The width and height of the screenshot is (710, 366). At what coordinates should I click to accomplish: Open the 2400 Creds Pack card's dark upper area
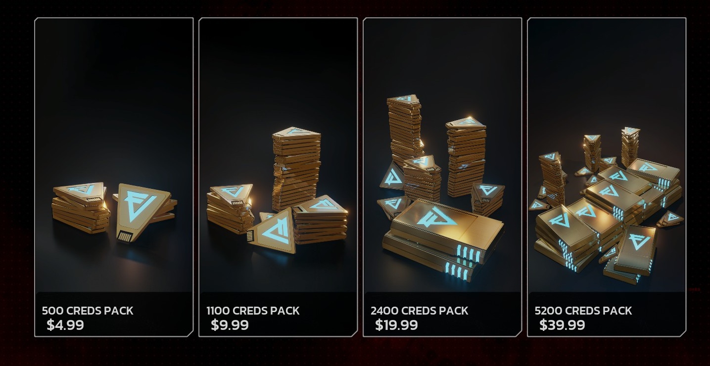pos(442,54)
